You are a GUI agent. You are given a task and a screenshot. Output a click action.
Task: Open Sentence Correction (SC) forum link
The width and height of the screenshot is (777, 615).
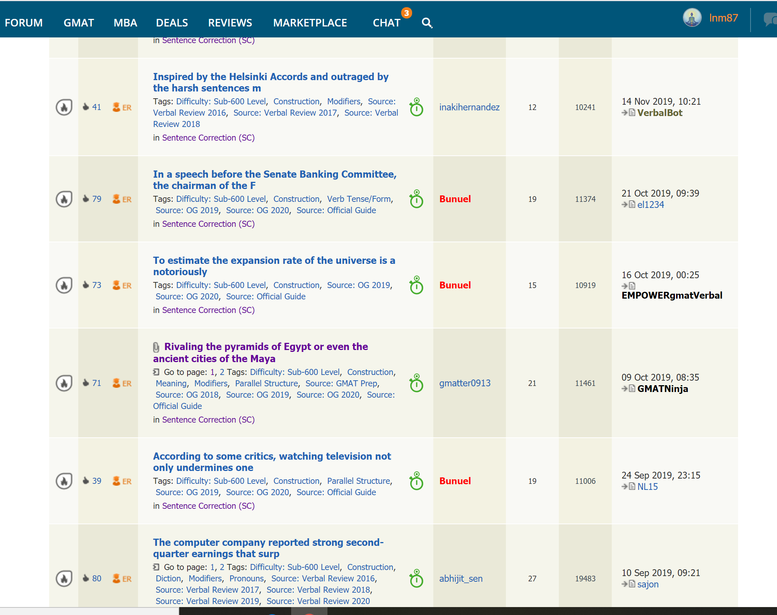208,138
